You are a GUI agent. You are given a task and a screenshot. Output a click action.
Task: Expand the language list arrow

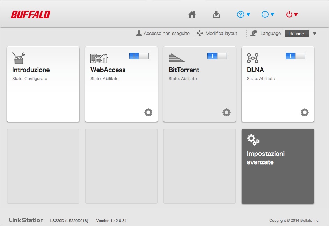(315, 34)
